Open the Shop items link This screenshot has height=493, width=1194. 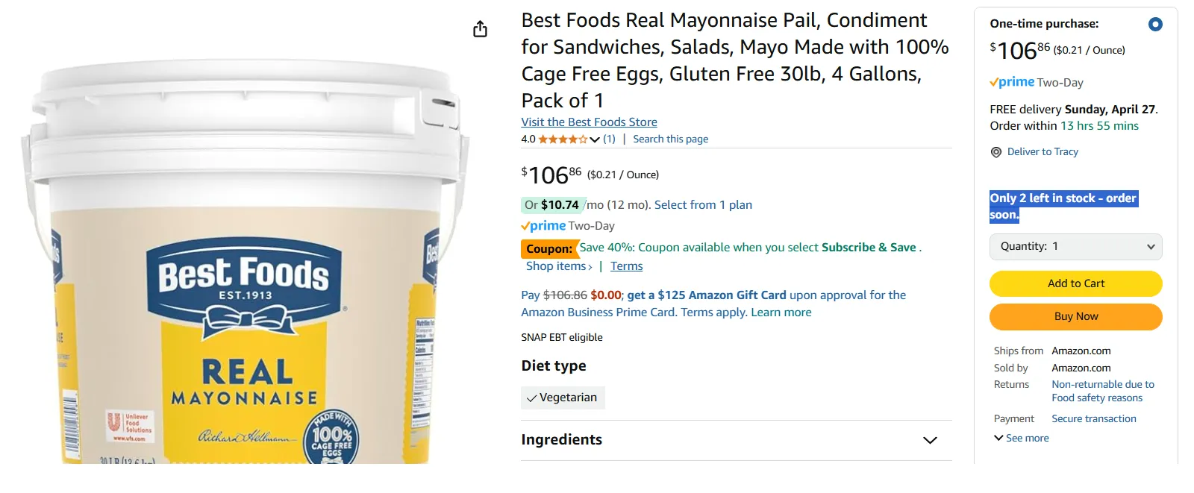point(558,266)
